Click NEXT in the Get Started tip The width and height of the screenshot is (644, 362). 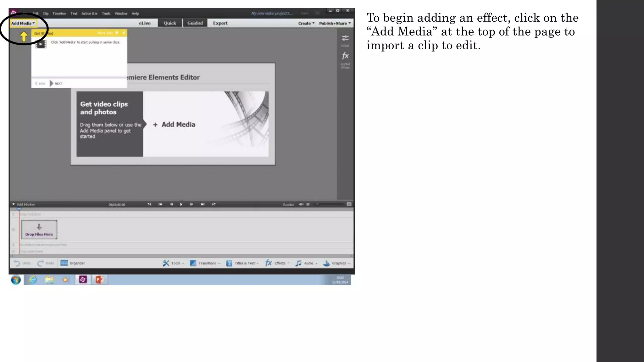[56, 83]
